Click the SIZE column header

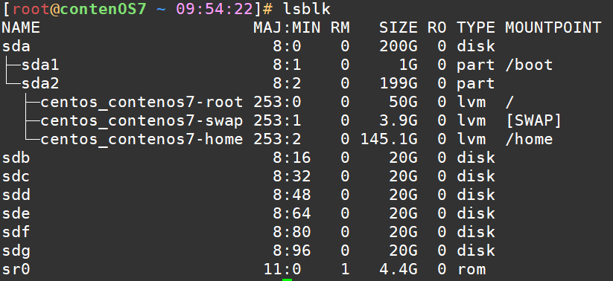[398, 28]
